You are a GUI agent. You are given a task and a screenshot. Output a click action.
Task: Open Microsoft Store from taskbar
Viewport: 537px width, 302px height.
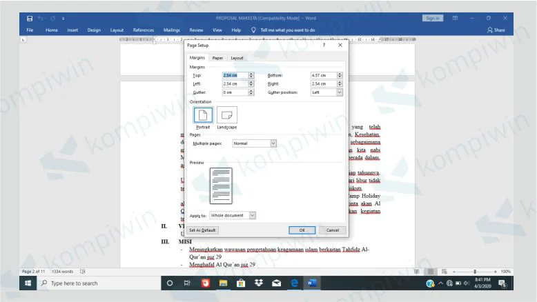coord(241,283)
